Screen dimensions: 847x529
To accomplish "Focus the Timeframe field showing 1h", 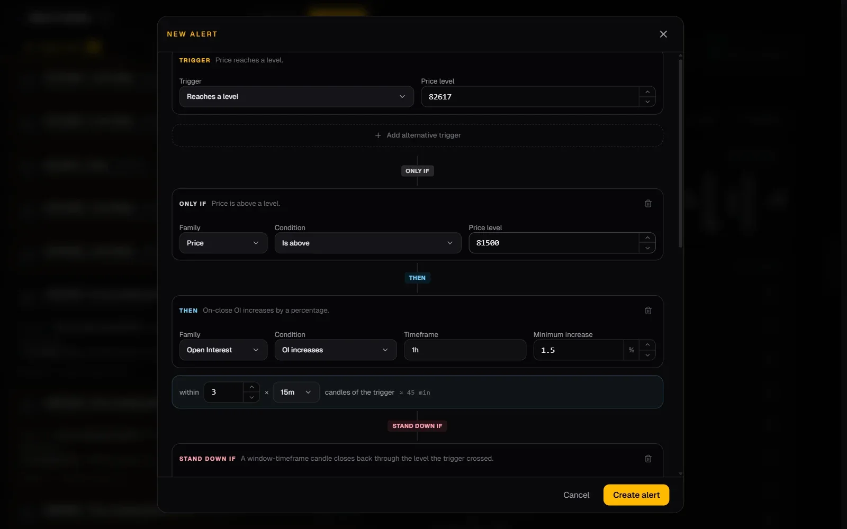I will coord(465,350).
